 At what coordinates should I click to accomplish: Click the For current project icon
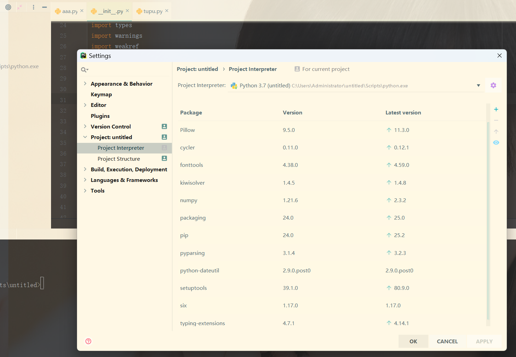(297, 69)
